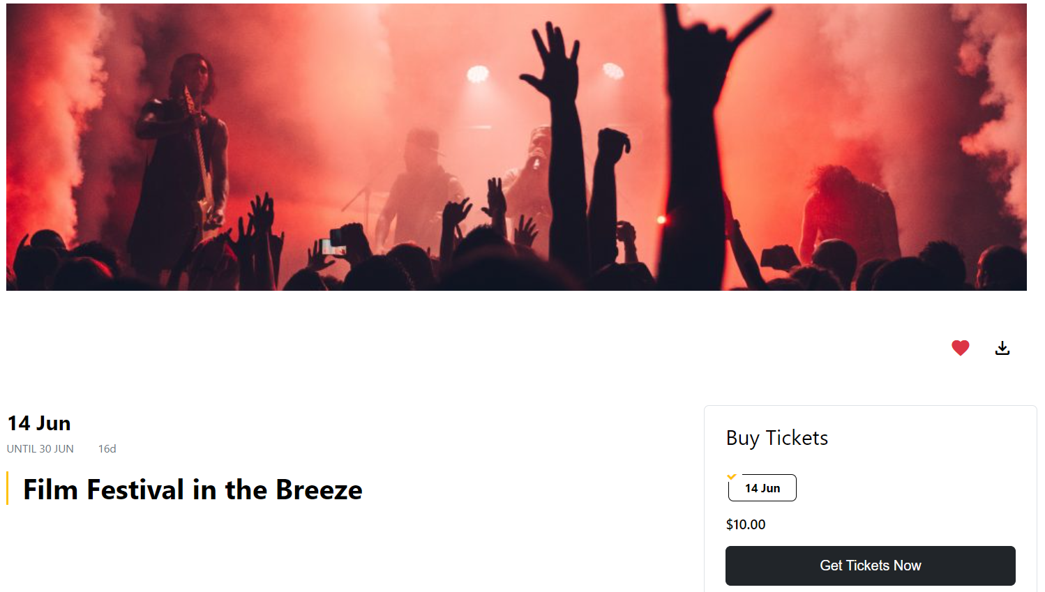This screenshot has width=1045, height=592.
Task: Click the UNTIL 30 JUN date label
Action: 40,448
